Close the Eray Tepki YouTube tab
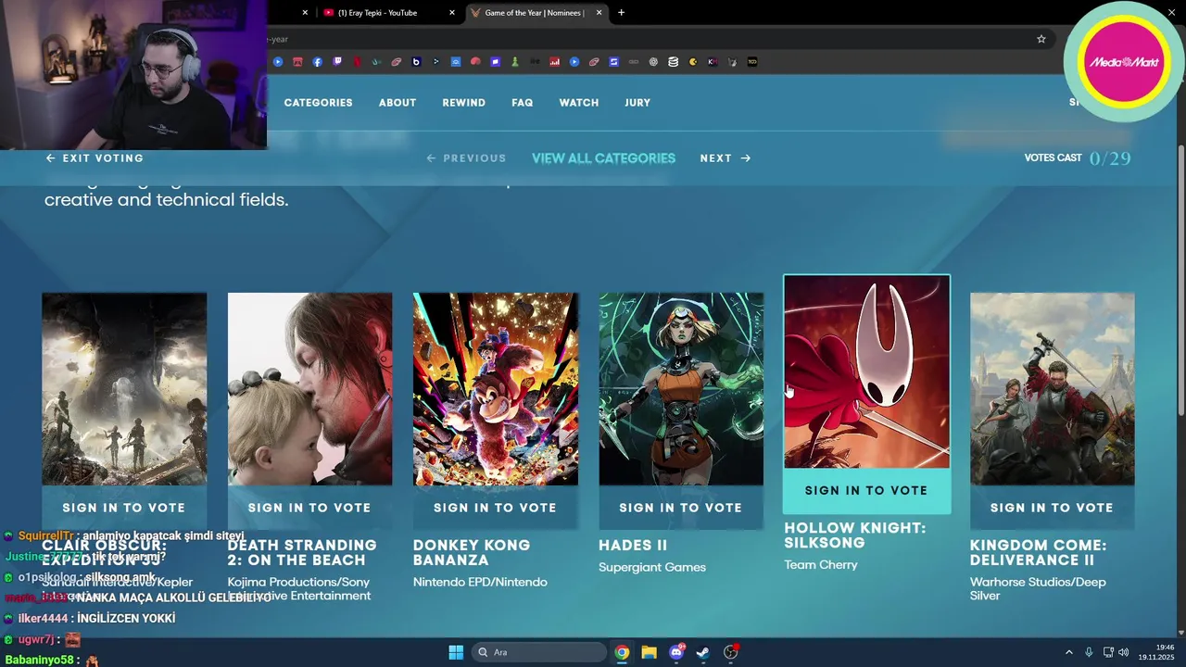This screenshot has height=667, width=1186. coord(452,13)
